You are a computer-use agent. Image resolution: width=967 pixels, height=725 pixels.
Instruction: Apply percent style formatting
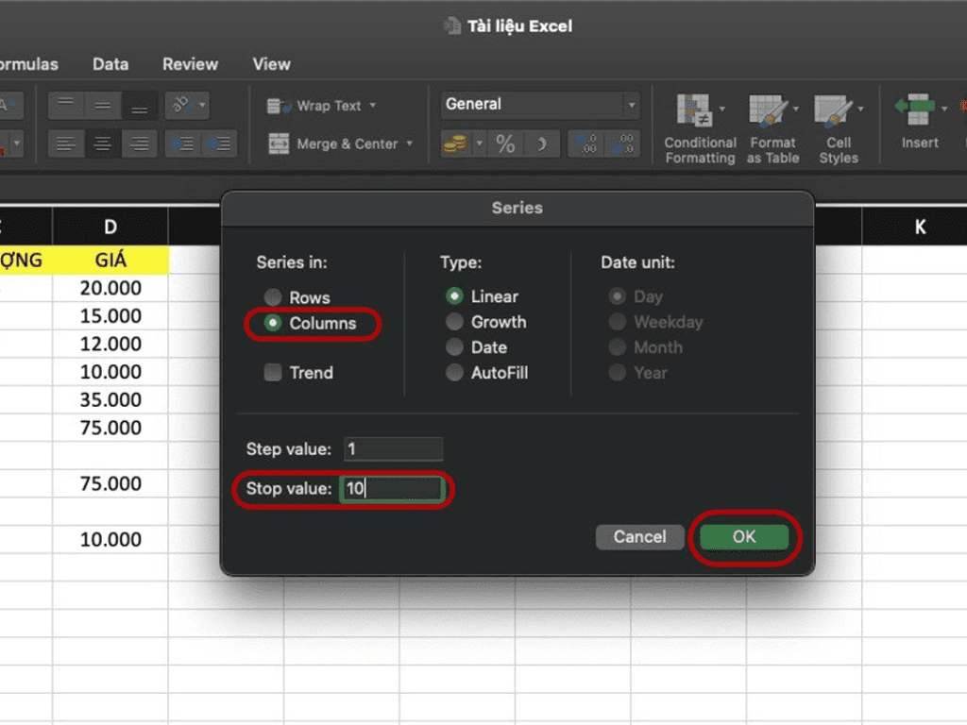click(506, 144)
